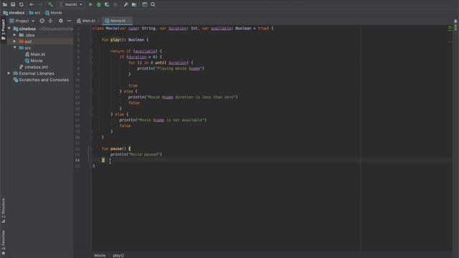Fold the fun play() block in gutter
The height and width of the screenshot is (258, 459).
[91, 40]
